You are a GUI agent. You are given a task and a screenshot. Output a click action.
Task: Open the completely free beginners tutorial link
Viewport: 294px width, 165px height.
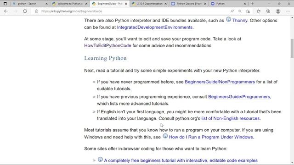click(181, 160)
